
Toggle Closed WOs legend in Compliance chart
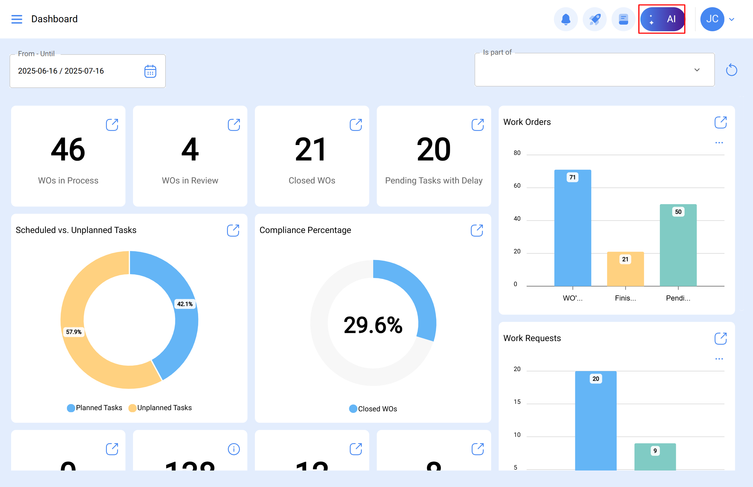[373, 409]
